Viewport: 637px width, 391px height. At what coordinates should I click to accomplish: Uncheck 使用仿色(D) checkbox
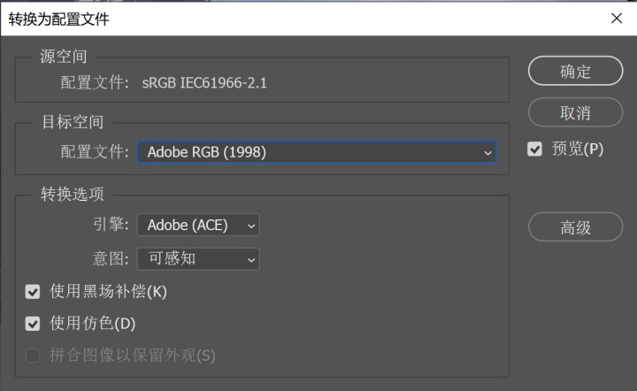click(x=33, y=324)
